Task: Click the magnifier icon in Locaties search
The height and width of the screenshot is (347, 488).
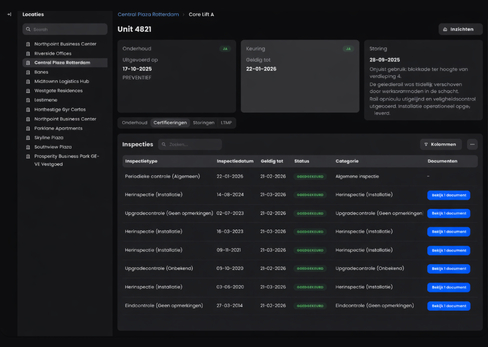Action: (x=29, y=30)
